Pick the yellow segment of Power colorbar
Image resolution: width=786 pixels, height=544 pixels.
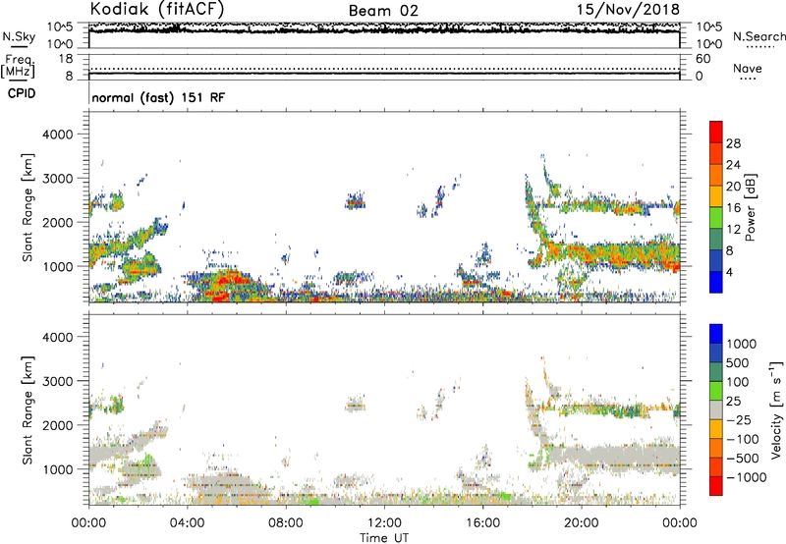716,196
